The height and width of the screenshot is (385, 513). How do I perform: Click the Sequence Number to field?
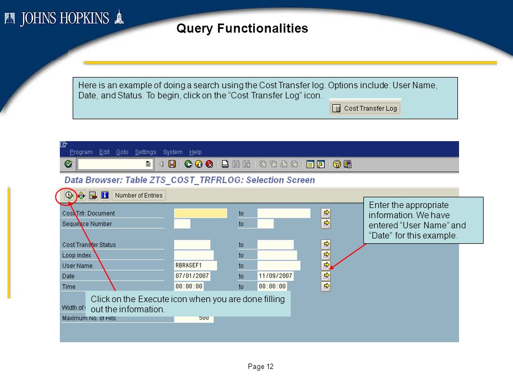coord(266,224)
